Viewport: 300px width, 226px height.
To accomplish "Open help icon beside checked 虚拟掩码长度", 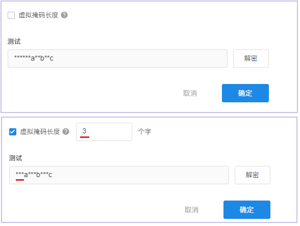I will point(66,132).
